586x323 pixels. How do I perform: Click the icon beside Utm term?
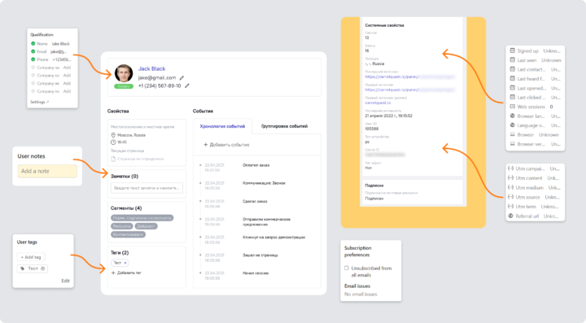510,207
